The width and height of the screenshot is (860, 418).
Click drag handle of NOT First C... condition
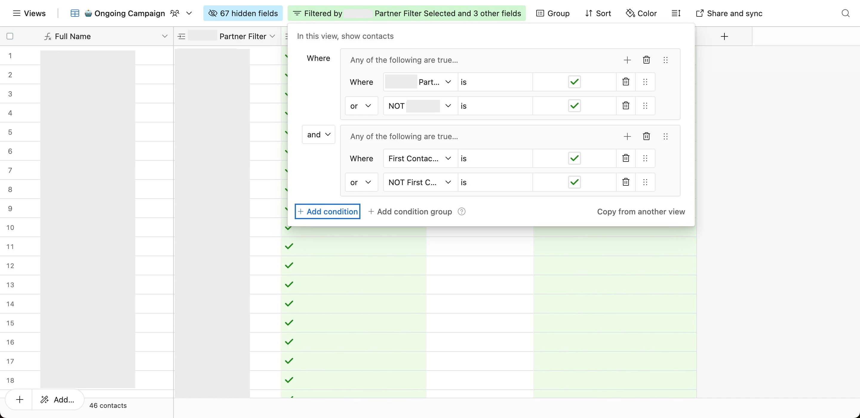click(x=645, y=182)
